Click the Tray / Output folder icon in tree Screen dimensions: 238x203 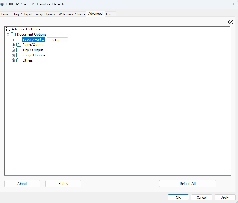click(19, 50)
